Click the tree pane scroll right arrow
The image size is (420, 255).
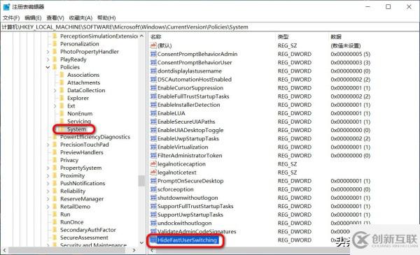134,250
